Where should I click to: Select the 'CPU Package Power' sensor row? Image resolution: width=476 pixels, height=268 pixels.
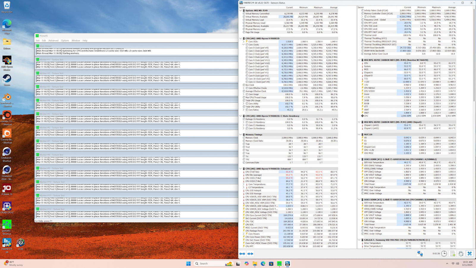point(290,231)
